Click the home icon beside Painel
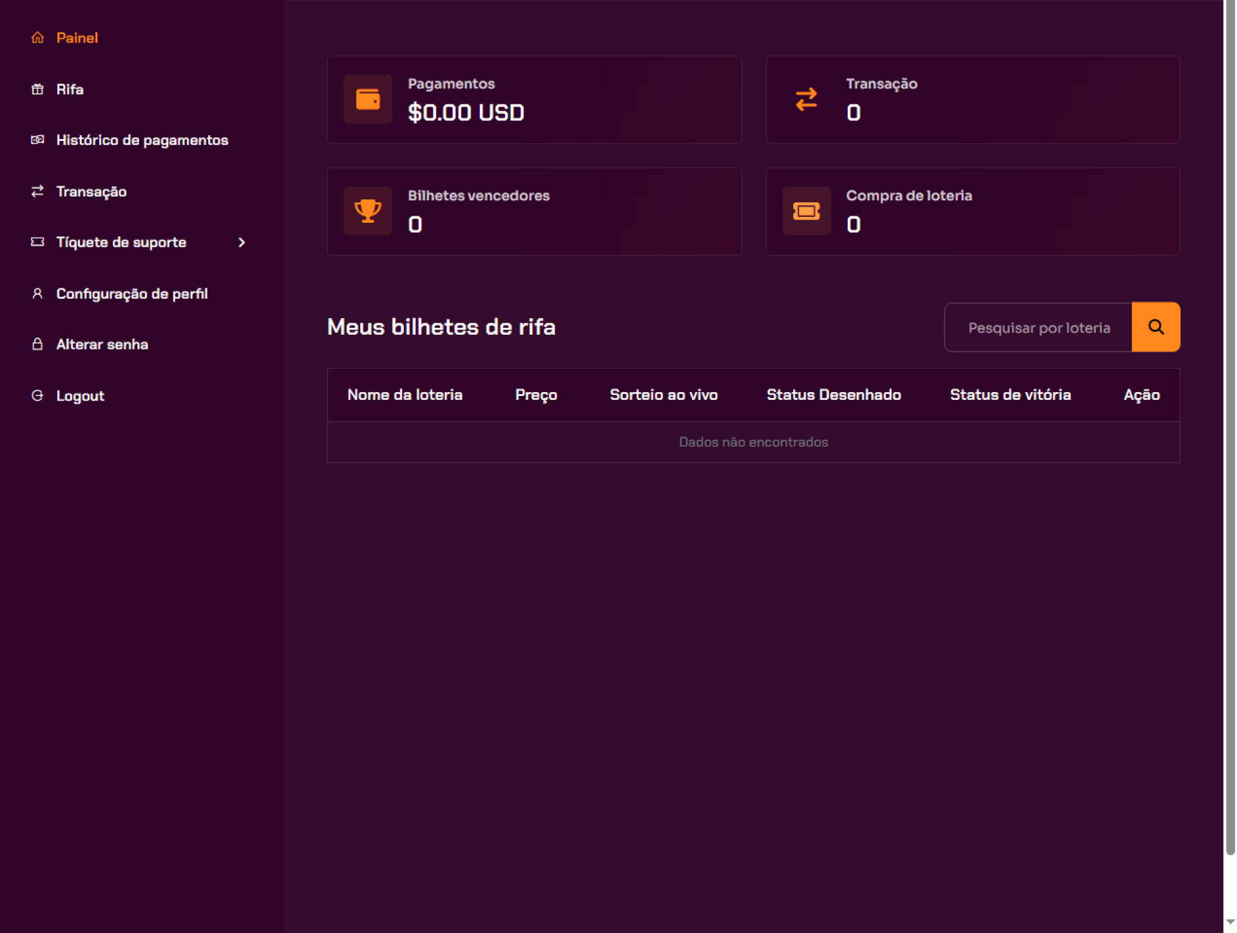This screenshot has width=1237, height=933. click(x=37, y=37)
